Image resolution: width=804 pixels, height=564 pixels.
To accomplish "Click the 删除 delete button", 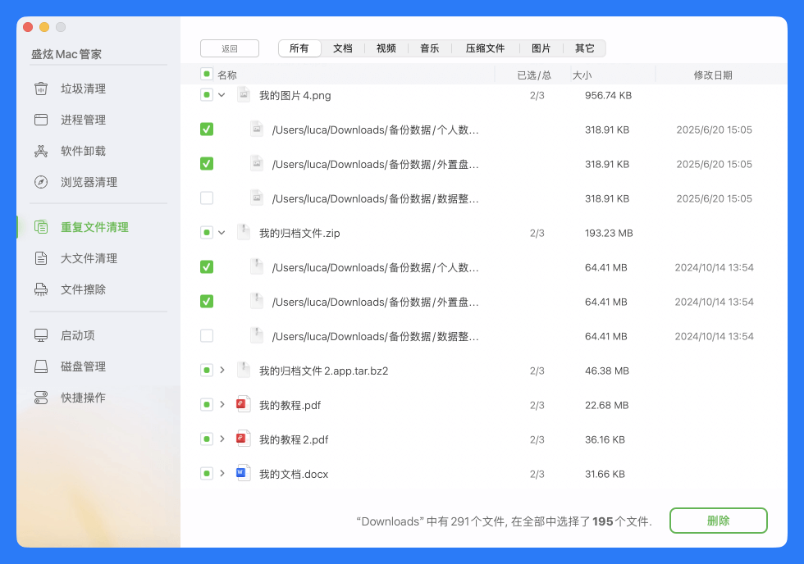I will pos(718,521).
